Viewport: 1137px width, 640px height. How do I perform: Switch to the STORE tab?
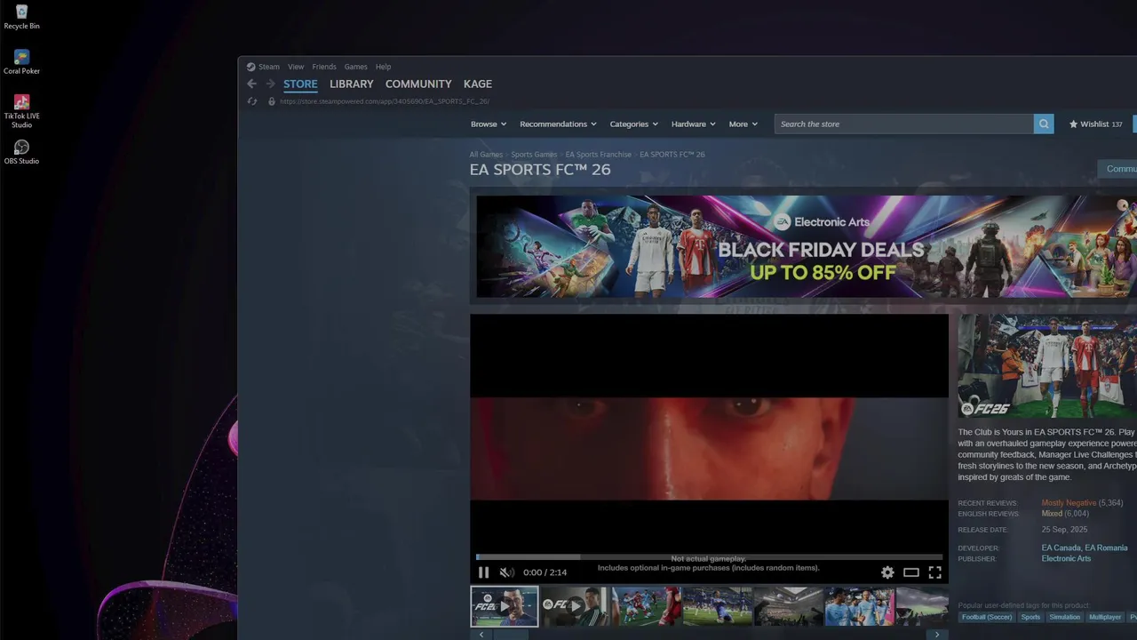coord(300,84)
